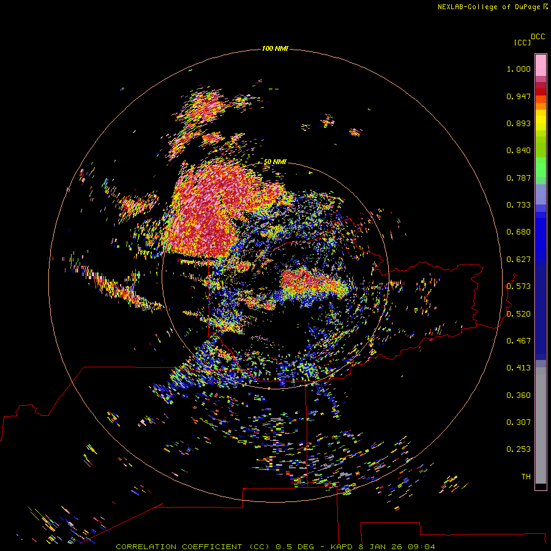Click the Correlation Coefficient product title caption
This screenshot has width=551, height=551.
[x=275, y=547]
